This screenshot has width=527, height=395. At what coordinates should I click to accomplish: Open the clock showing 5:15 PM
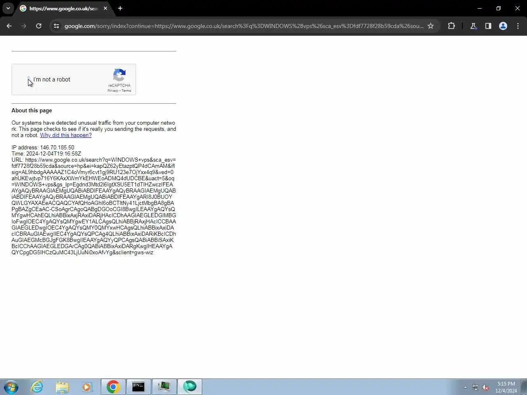[506, 387]
